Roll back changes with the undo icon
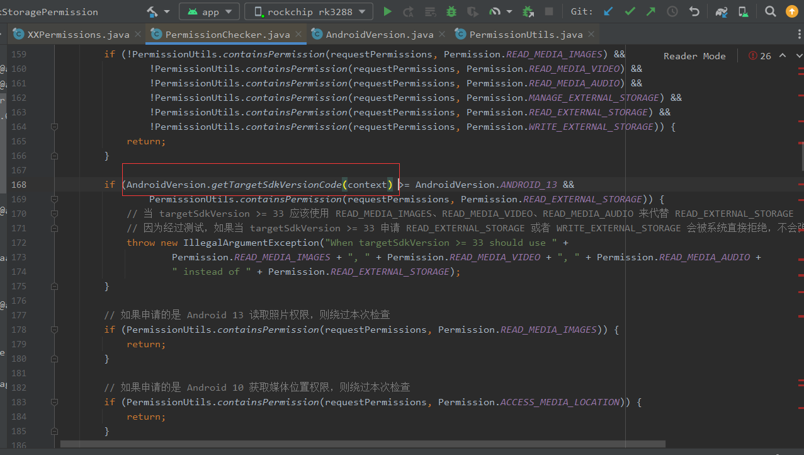 tap(694, 11)
